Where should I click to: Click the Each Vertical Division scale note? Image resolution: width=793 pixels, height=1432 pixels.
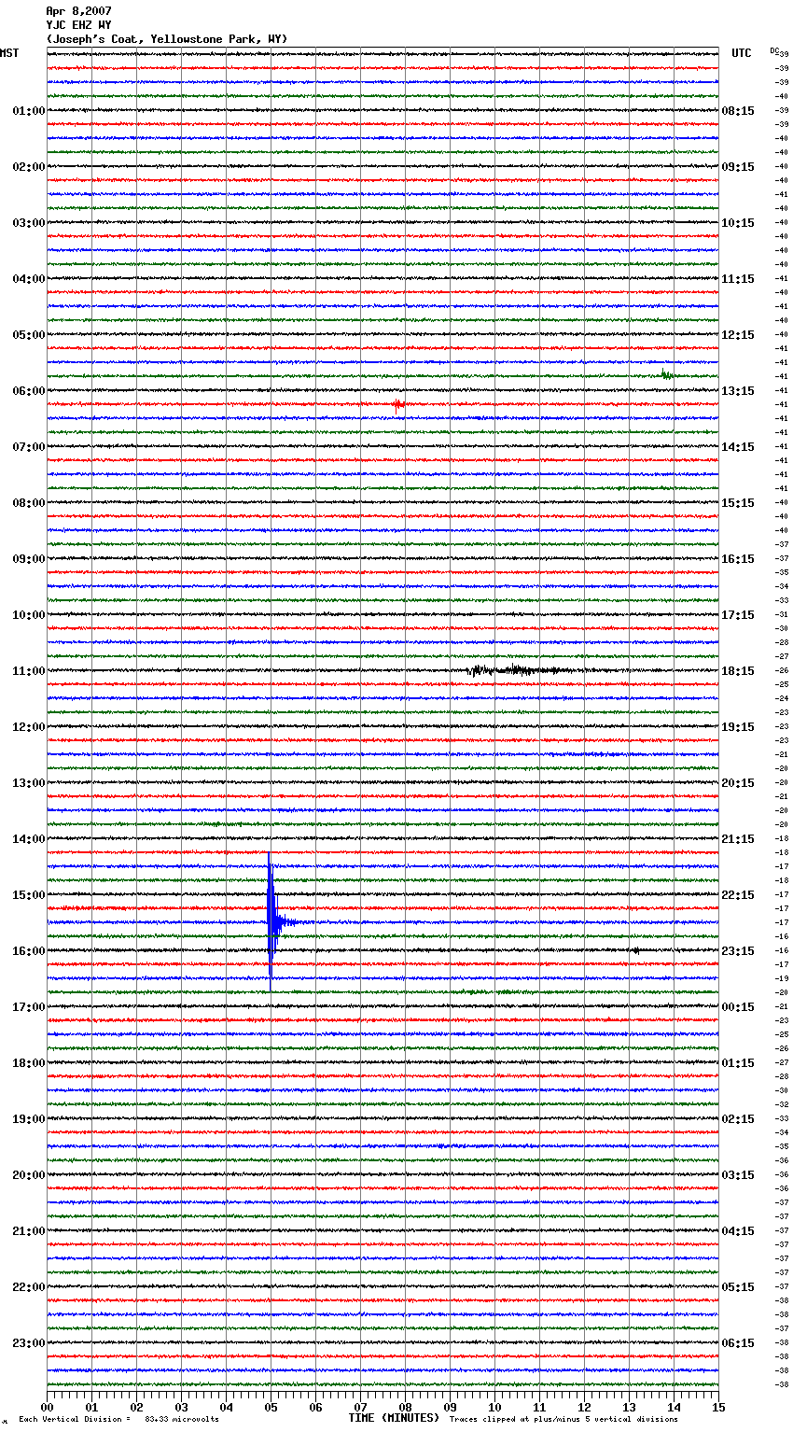(x=75, y=1419)
